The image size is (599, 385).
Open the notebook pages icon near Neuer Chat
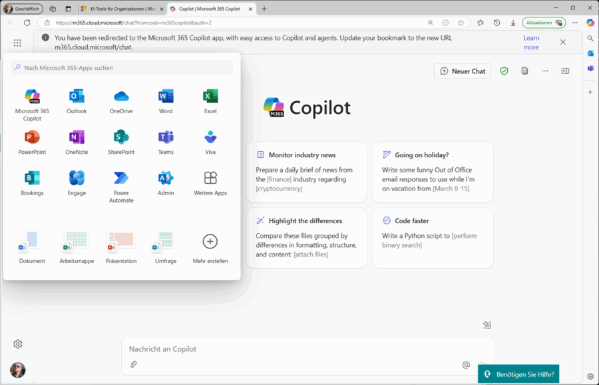(x=524, y=71)
